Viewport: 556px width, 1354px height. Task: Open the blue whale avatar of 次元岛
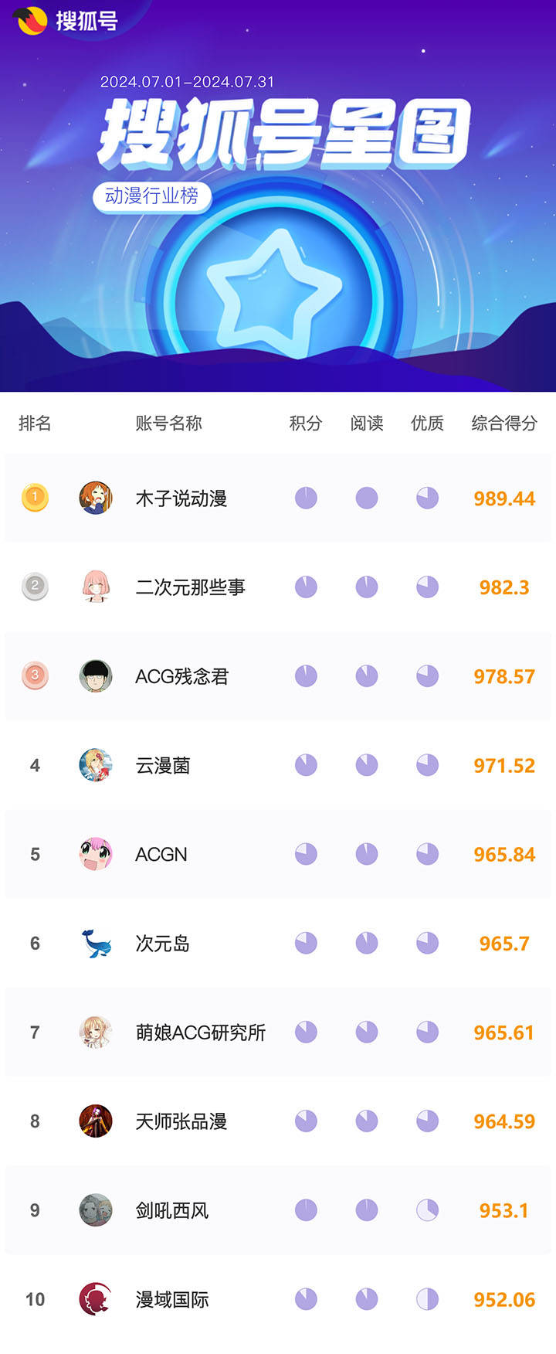[x=96, y=943]
